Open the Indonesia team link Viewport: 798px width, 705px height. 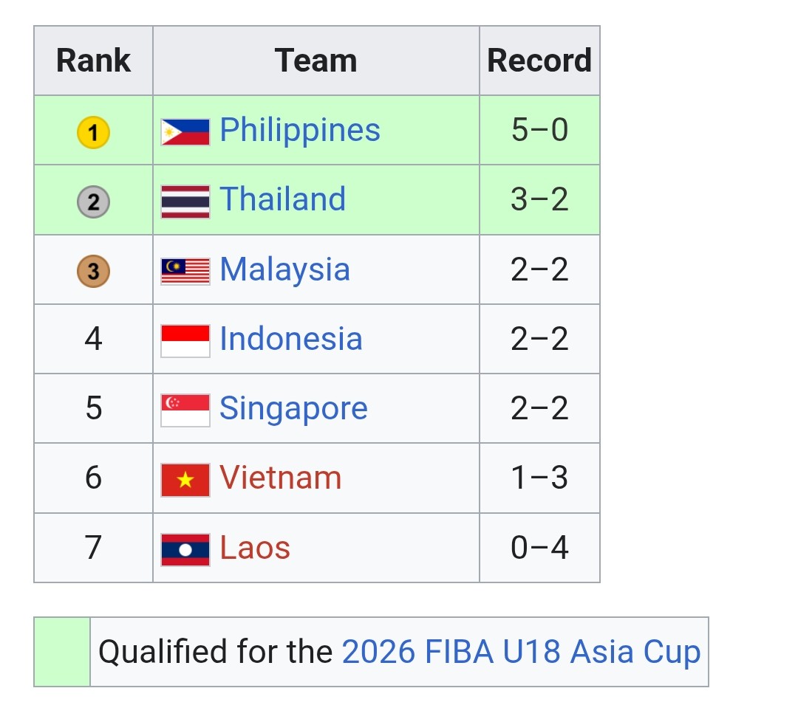coord(291,339)
